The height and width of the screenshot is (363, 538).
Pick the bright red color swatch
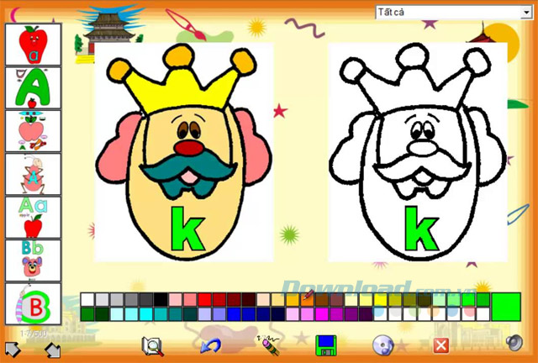204,299
